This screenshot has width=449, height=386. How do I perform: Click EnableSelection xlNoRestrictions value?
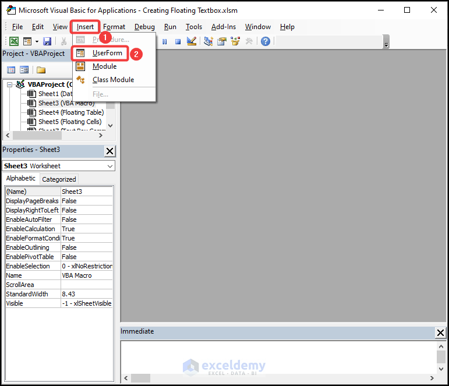pyautogui.click(x=87, y=266)
